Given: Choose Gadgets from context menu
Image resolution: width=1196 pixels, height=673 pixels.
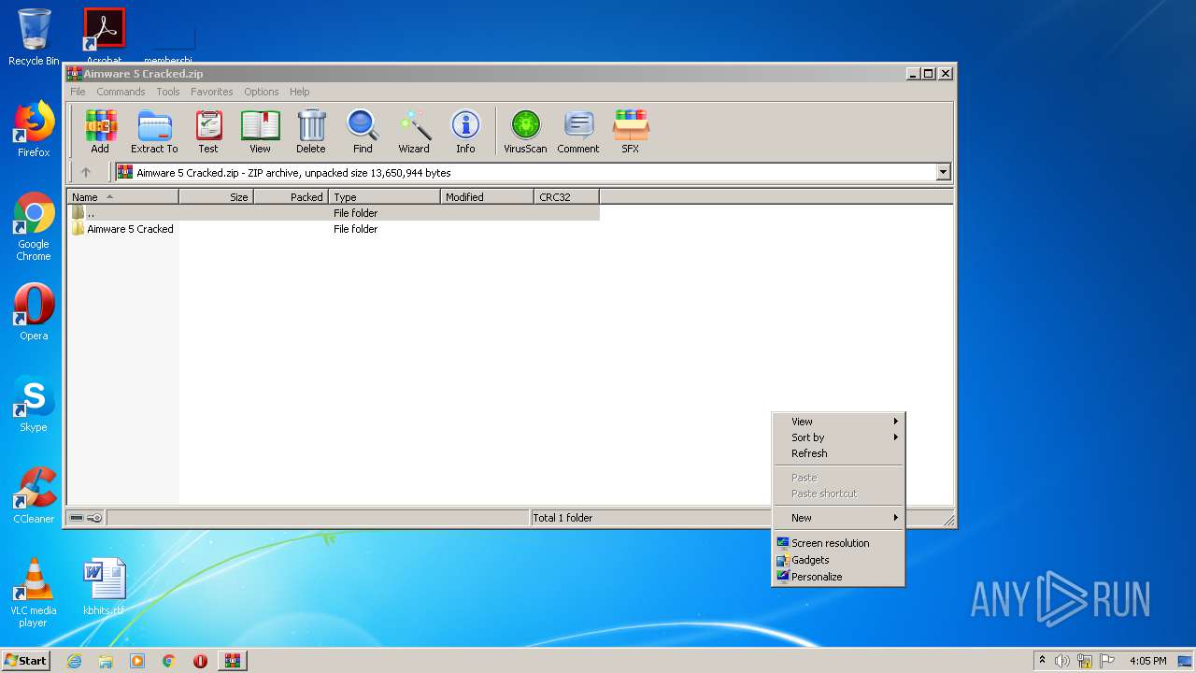Looking at the screenshot, I should (x=838, y=560).
